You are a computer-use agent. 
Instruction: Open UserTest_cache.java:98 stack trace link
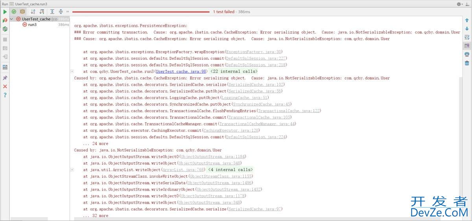[181, 72]
